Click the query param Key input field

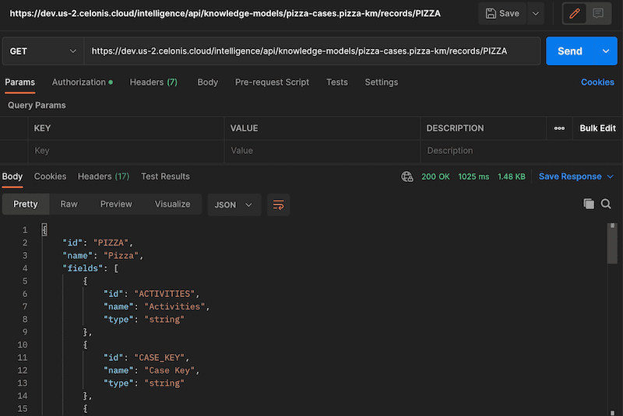(125, 151)
